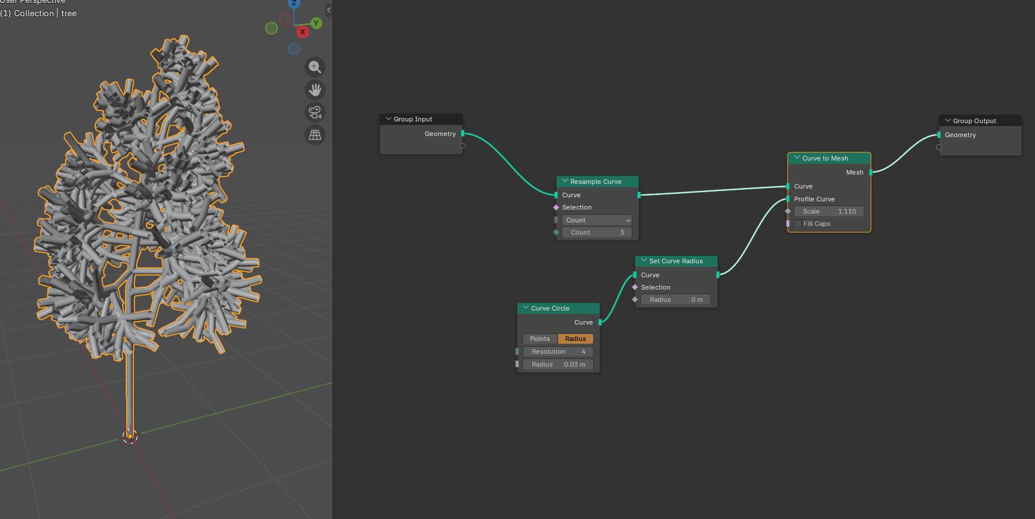
Task: Click the zoom magnifier icon in viewport
Action: coord(315,67)
